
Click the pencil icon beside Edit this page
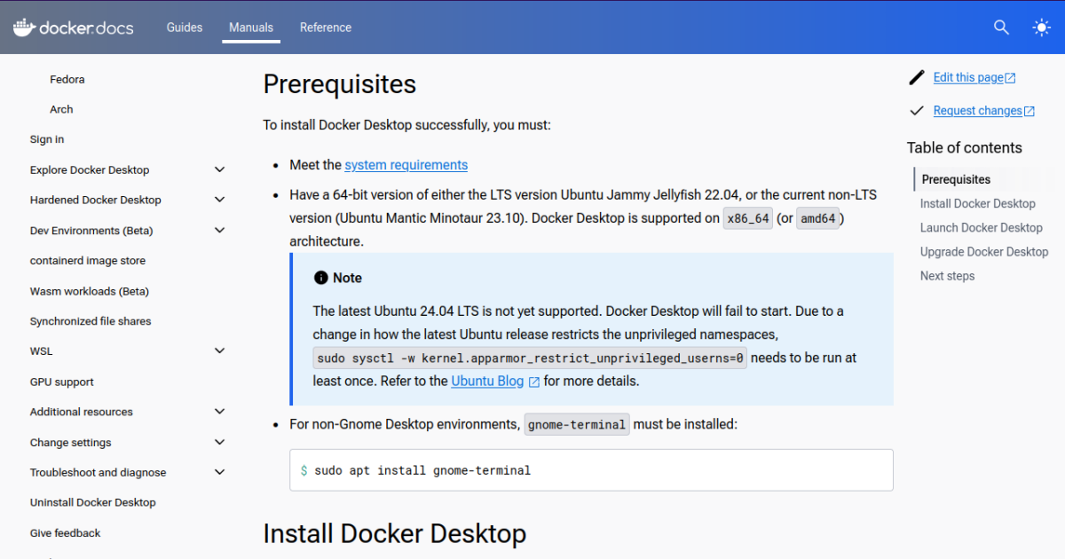coord(917,78)
